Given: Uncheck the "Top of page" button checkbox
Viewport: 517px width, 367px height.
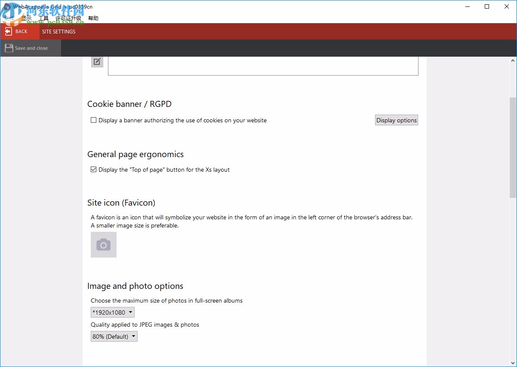Looking at the screenshot, I should [93, 170].
